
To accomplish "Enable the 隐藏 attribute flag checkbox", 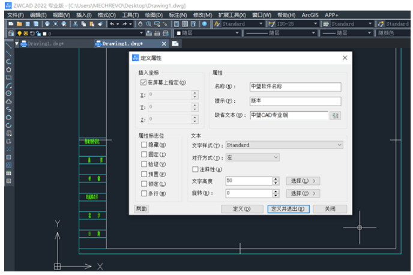I will pos(144,145).
